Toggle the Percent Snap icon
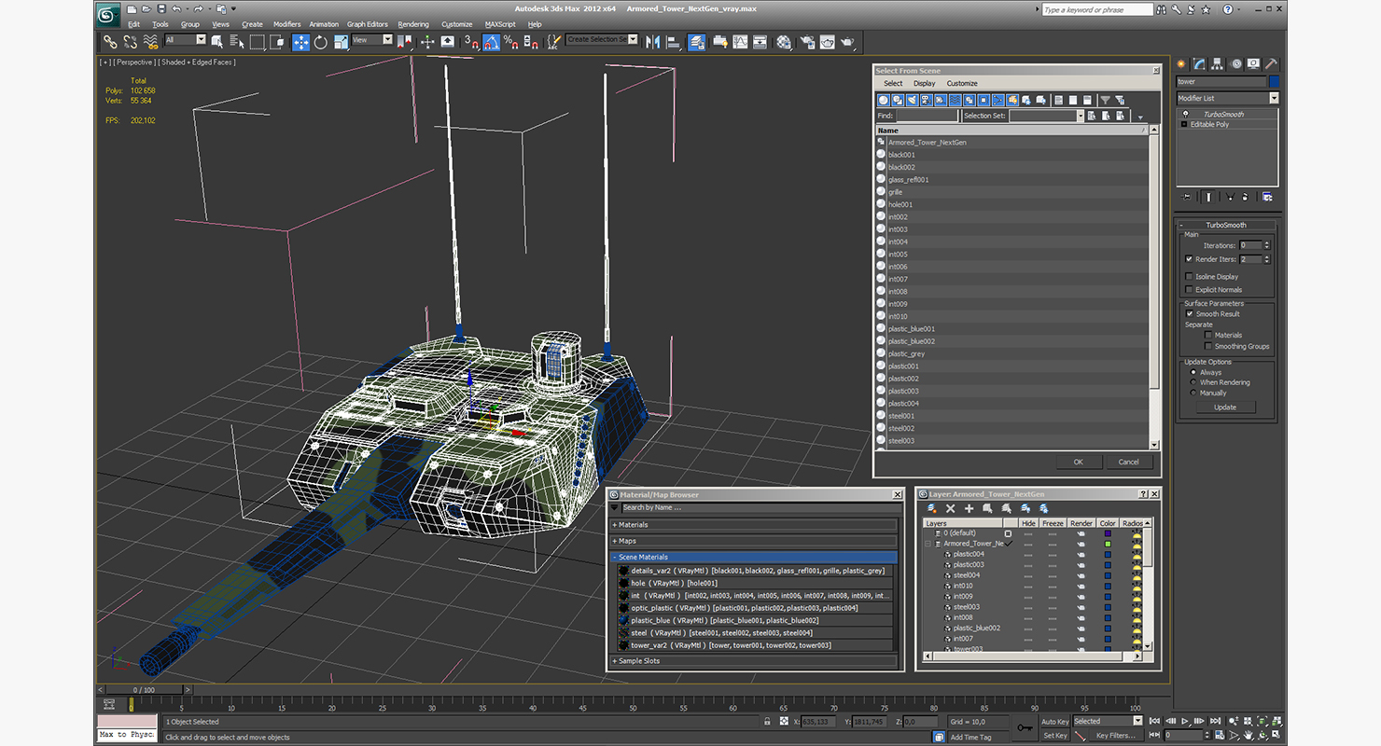 511,42
